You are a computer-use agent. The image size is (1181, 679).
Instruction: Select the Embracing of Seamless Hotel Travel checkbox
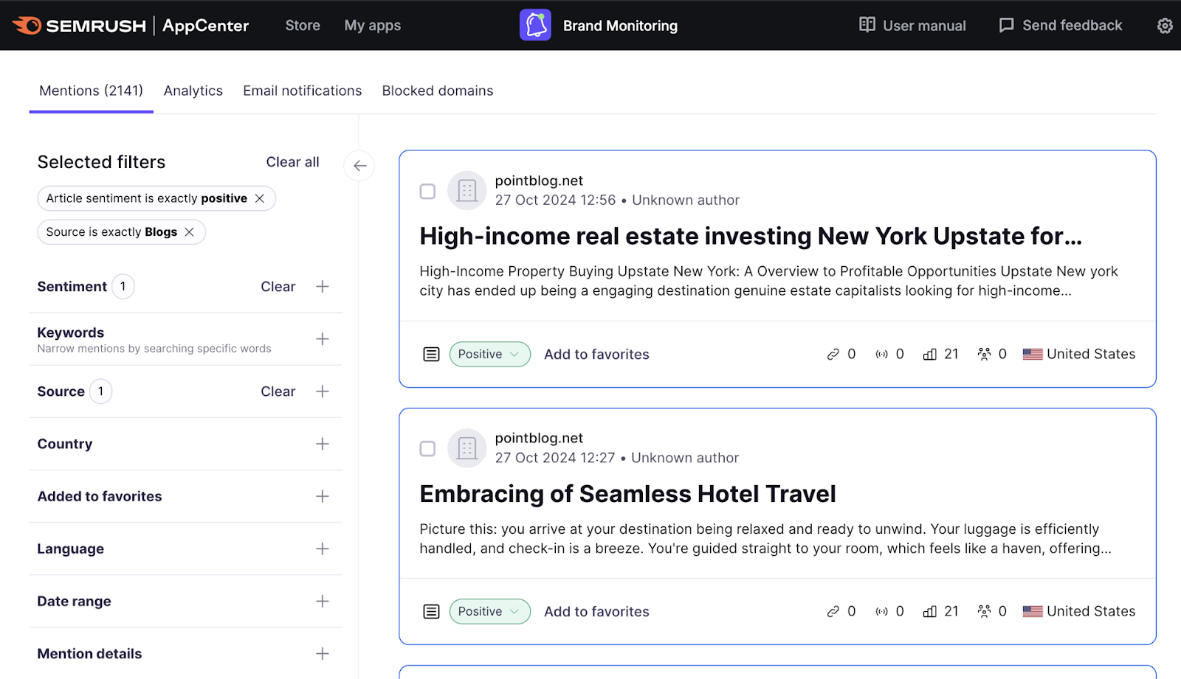[x=427, y=448]
